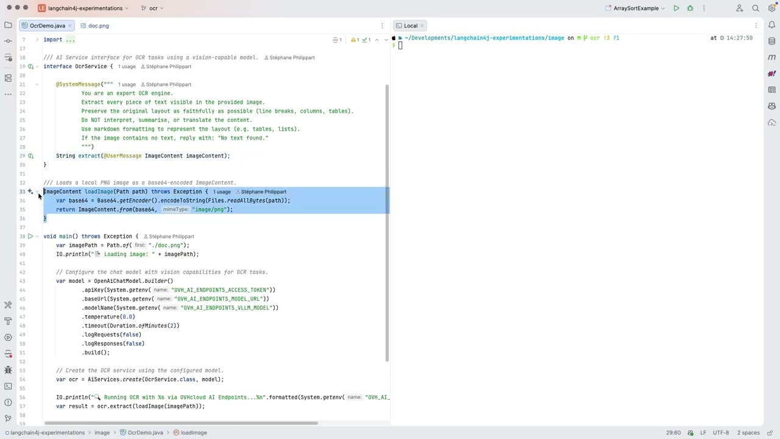Click the OpenAiChatModel text on line 43
This screenshot has width=780, height=439.
(118, 281)
